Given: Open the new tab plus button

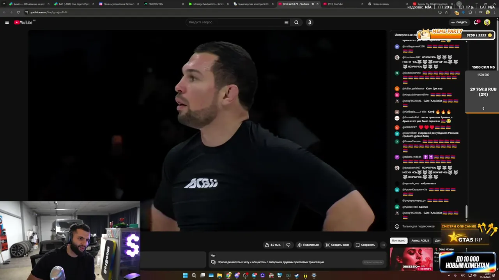Looking at the screenshot, I should tap(459, 4).
